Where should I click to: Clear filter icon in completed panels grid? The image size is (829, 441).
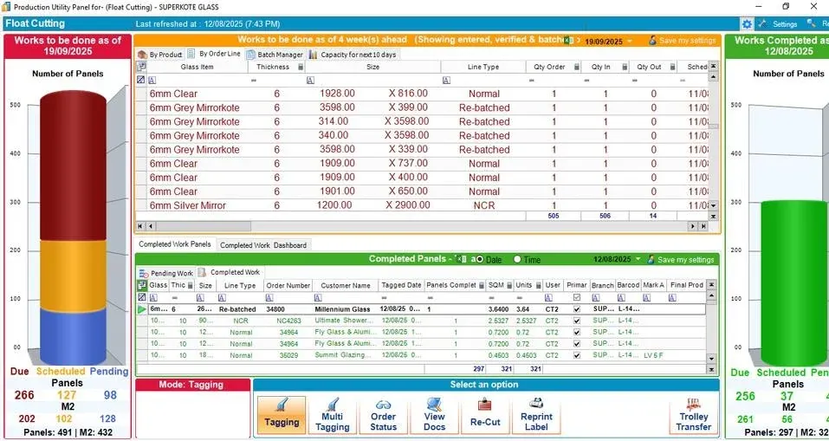141,298
